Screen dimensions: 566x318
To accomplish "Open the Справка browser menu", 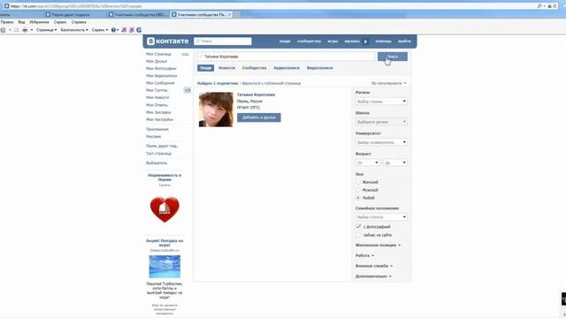I will click(79, 22).
